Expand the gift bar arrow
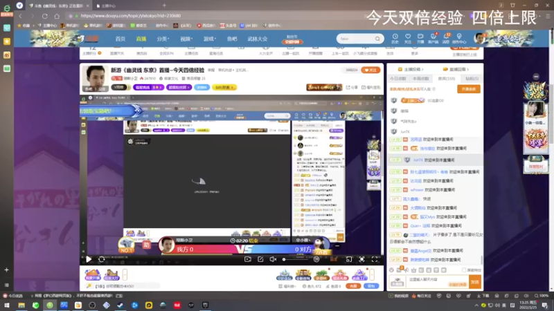Viewport: 554px width, 311px height. (372, 274)
